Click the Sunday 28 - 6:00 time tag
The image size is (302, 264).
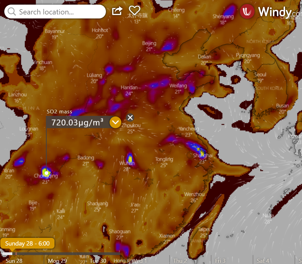coord(27,243)
